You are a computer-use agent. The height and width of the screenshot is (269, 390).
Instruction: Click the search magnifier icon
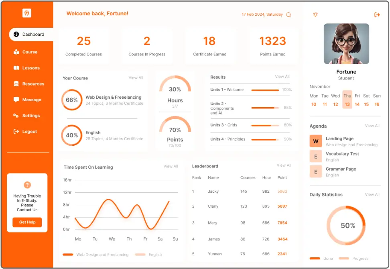(x=288, y=15)
